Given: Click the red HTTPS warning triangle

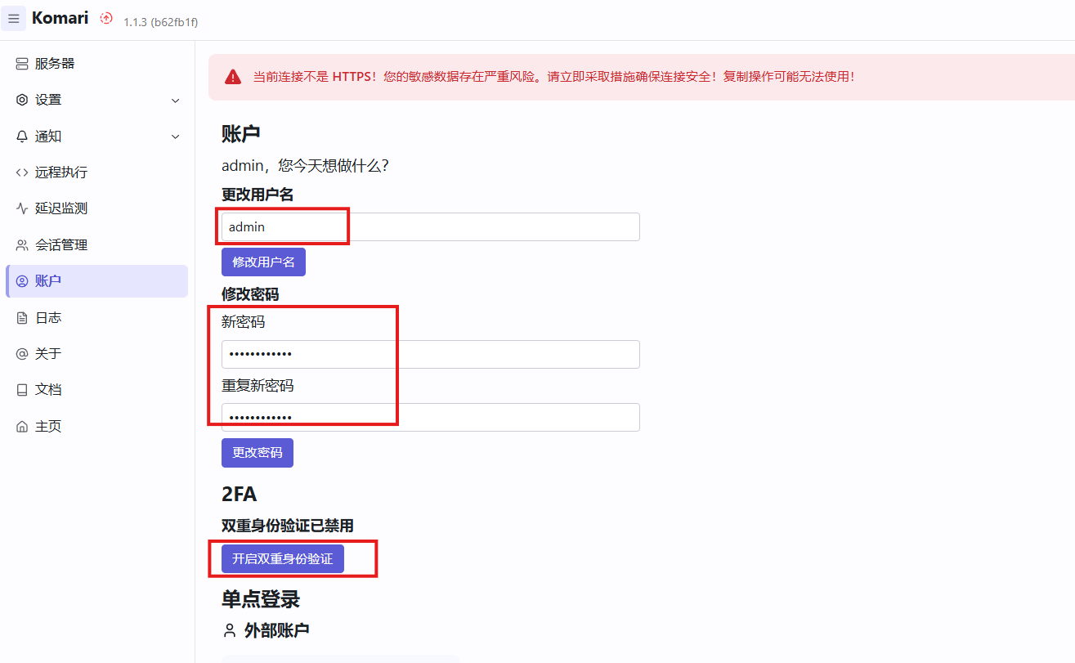Looking at the screenshot, I should point(234,77).
